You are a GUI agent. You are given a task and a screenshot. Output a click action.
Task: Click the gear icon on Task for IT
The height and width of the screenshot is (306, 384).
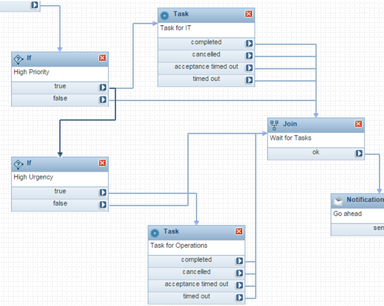click(x=165, y=15)
